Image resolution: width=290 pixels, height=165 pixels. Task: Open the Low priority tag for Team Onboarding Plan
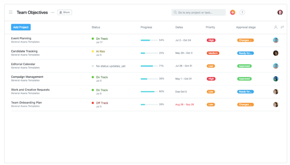point(211,105)
